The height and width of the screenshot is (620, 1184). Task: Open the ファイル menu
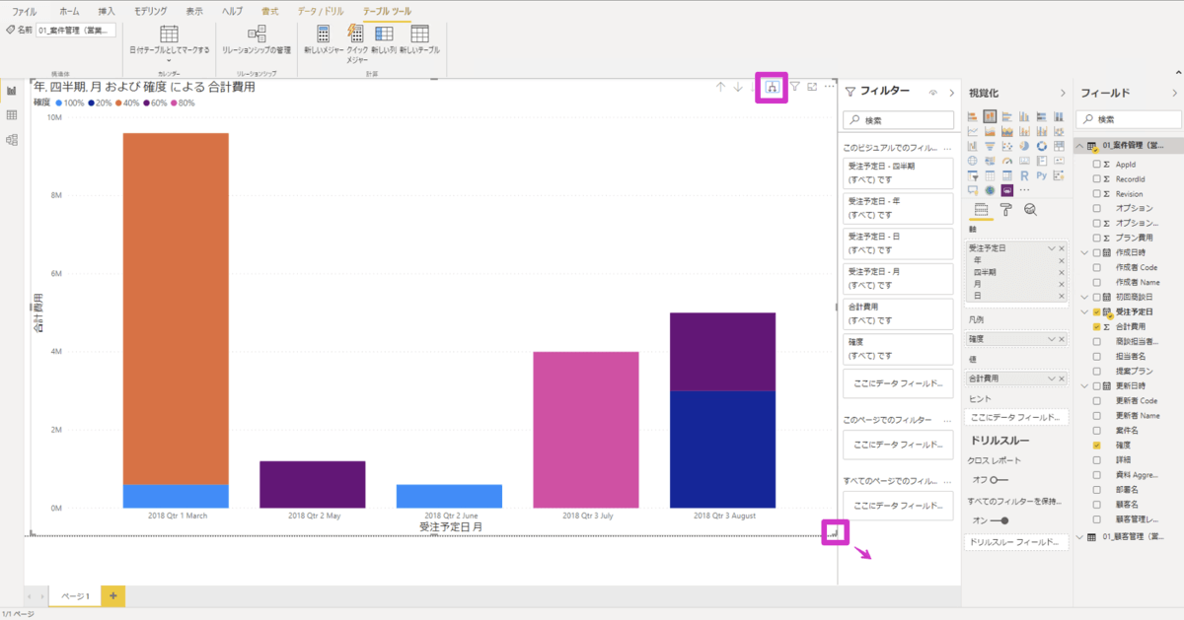coord(25,11)
